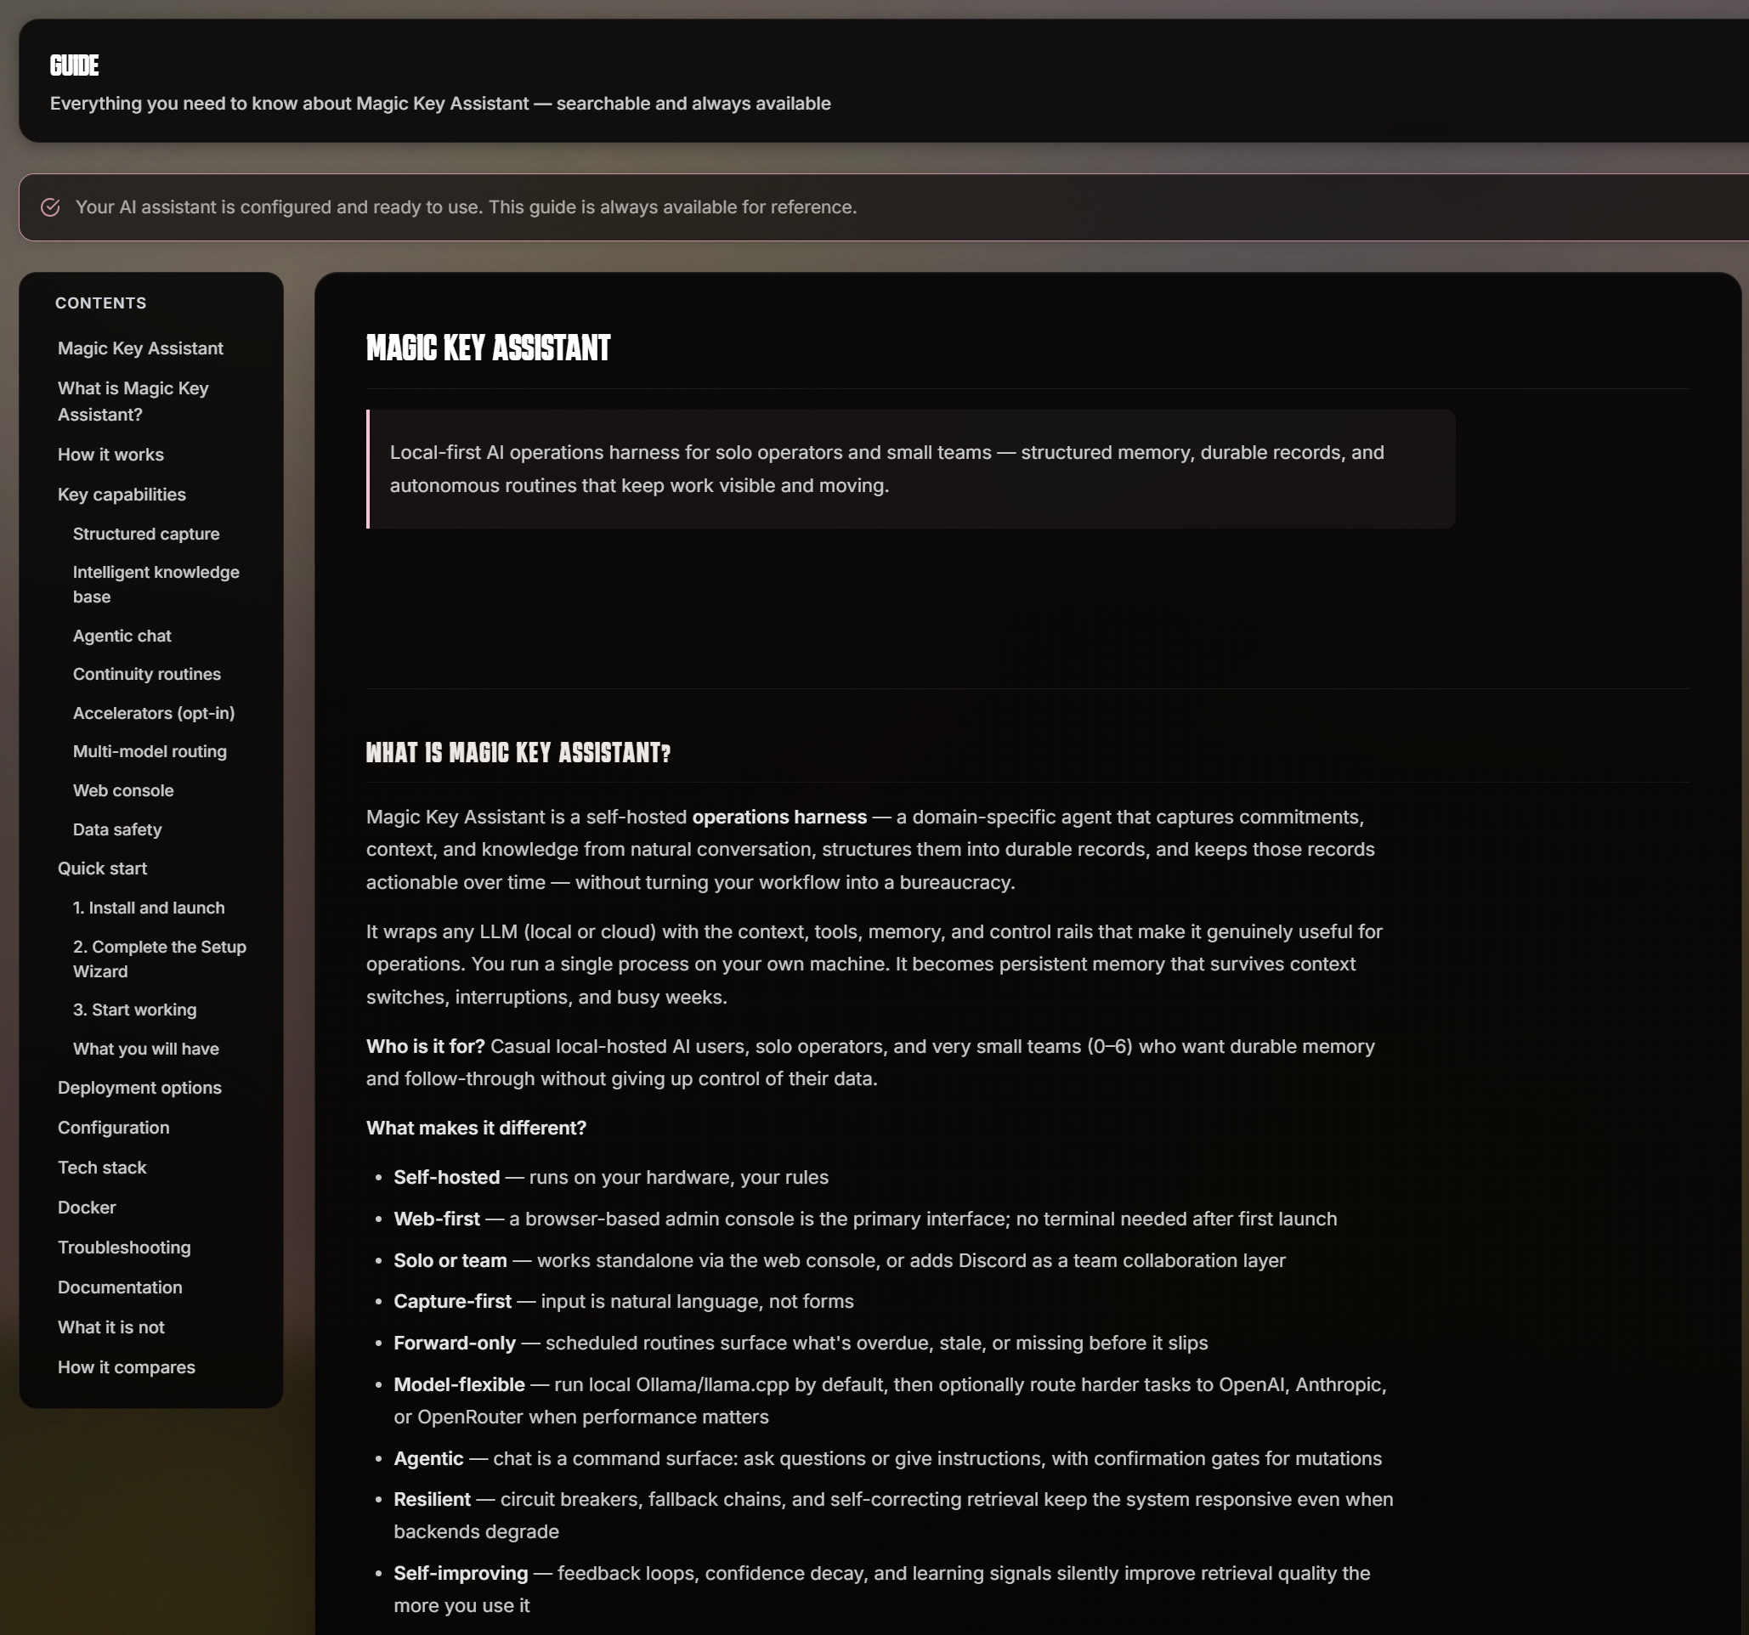Select Tech stack in contents
This screenshot has height=1635, width=1749.
pyautogui.click(x=102, y=1167)
